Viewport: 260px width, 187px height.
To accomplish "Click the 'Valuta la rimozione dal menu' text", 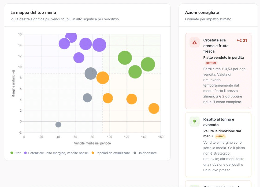I will coord(222,134).
